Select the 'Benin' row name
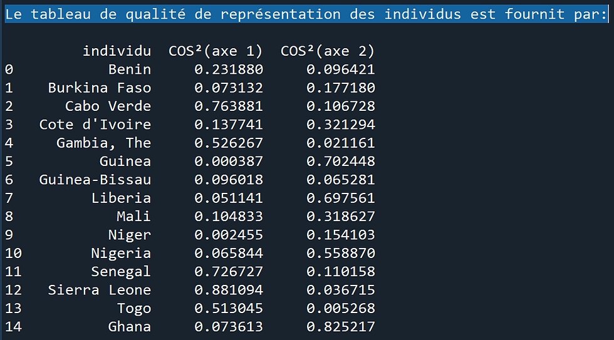614x340 pixels. [x=130, y=70]
